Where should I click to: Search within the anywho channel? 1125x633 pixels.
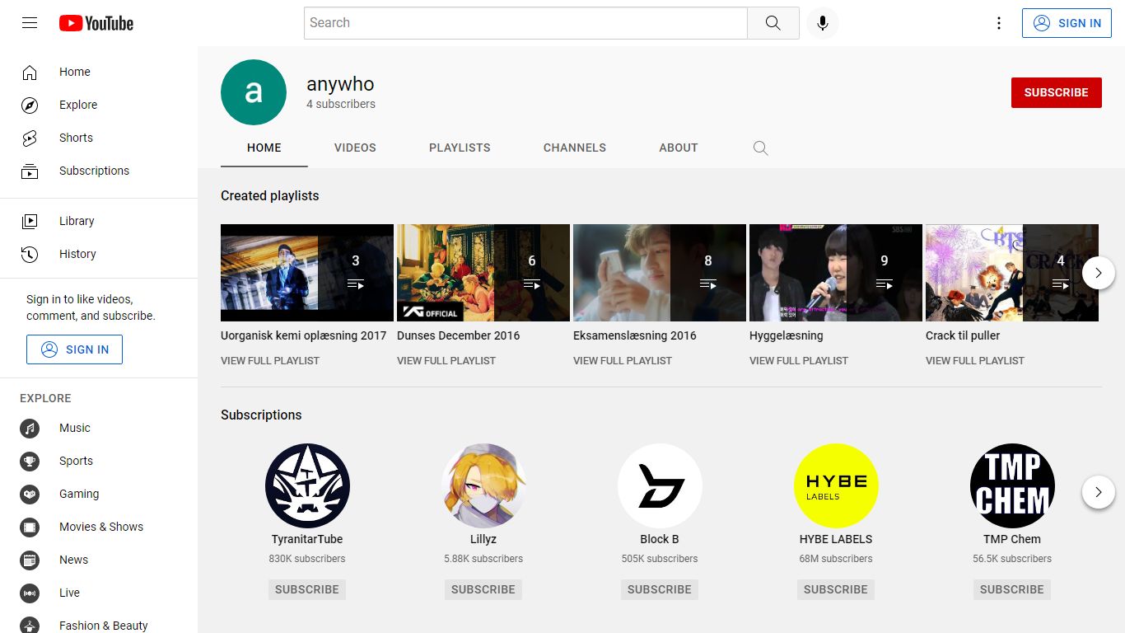tap(760, 148)
